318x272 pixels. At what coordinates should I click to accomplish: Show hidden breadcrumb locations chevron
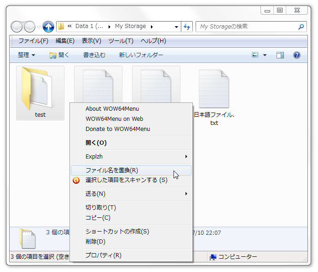coord(69,26)
